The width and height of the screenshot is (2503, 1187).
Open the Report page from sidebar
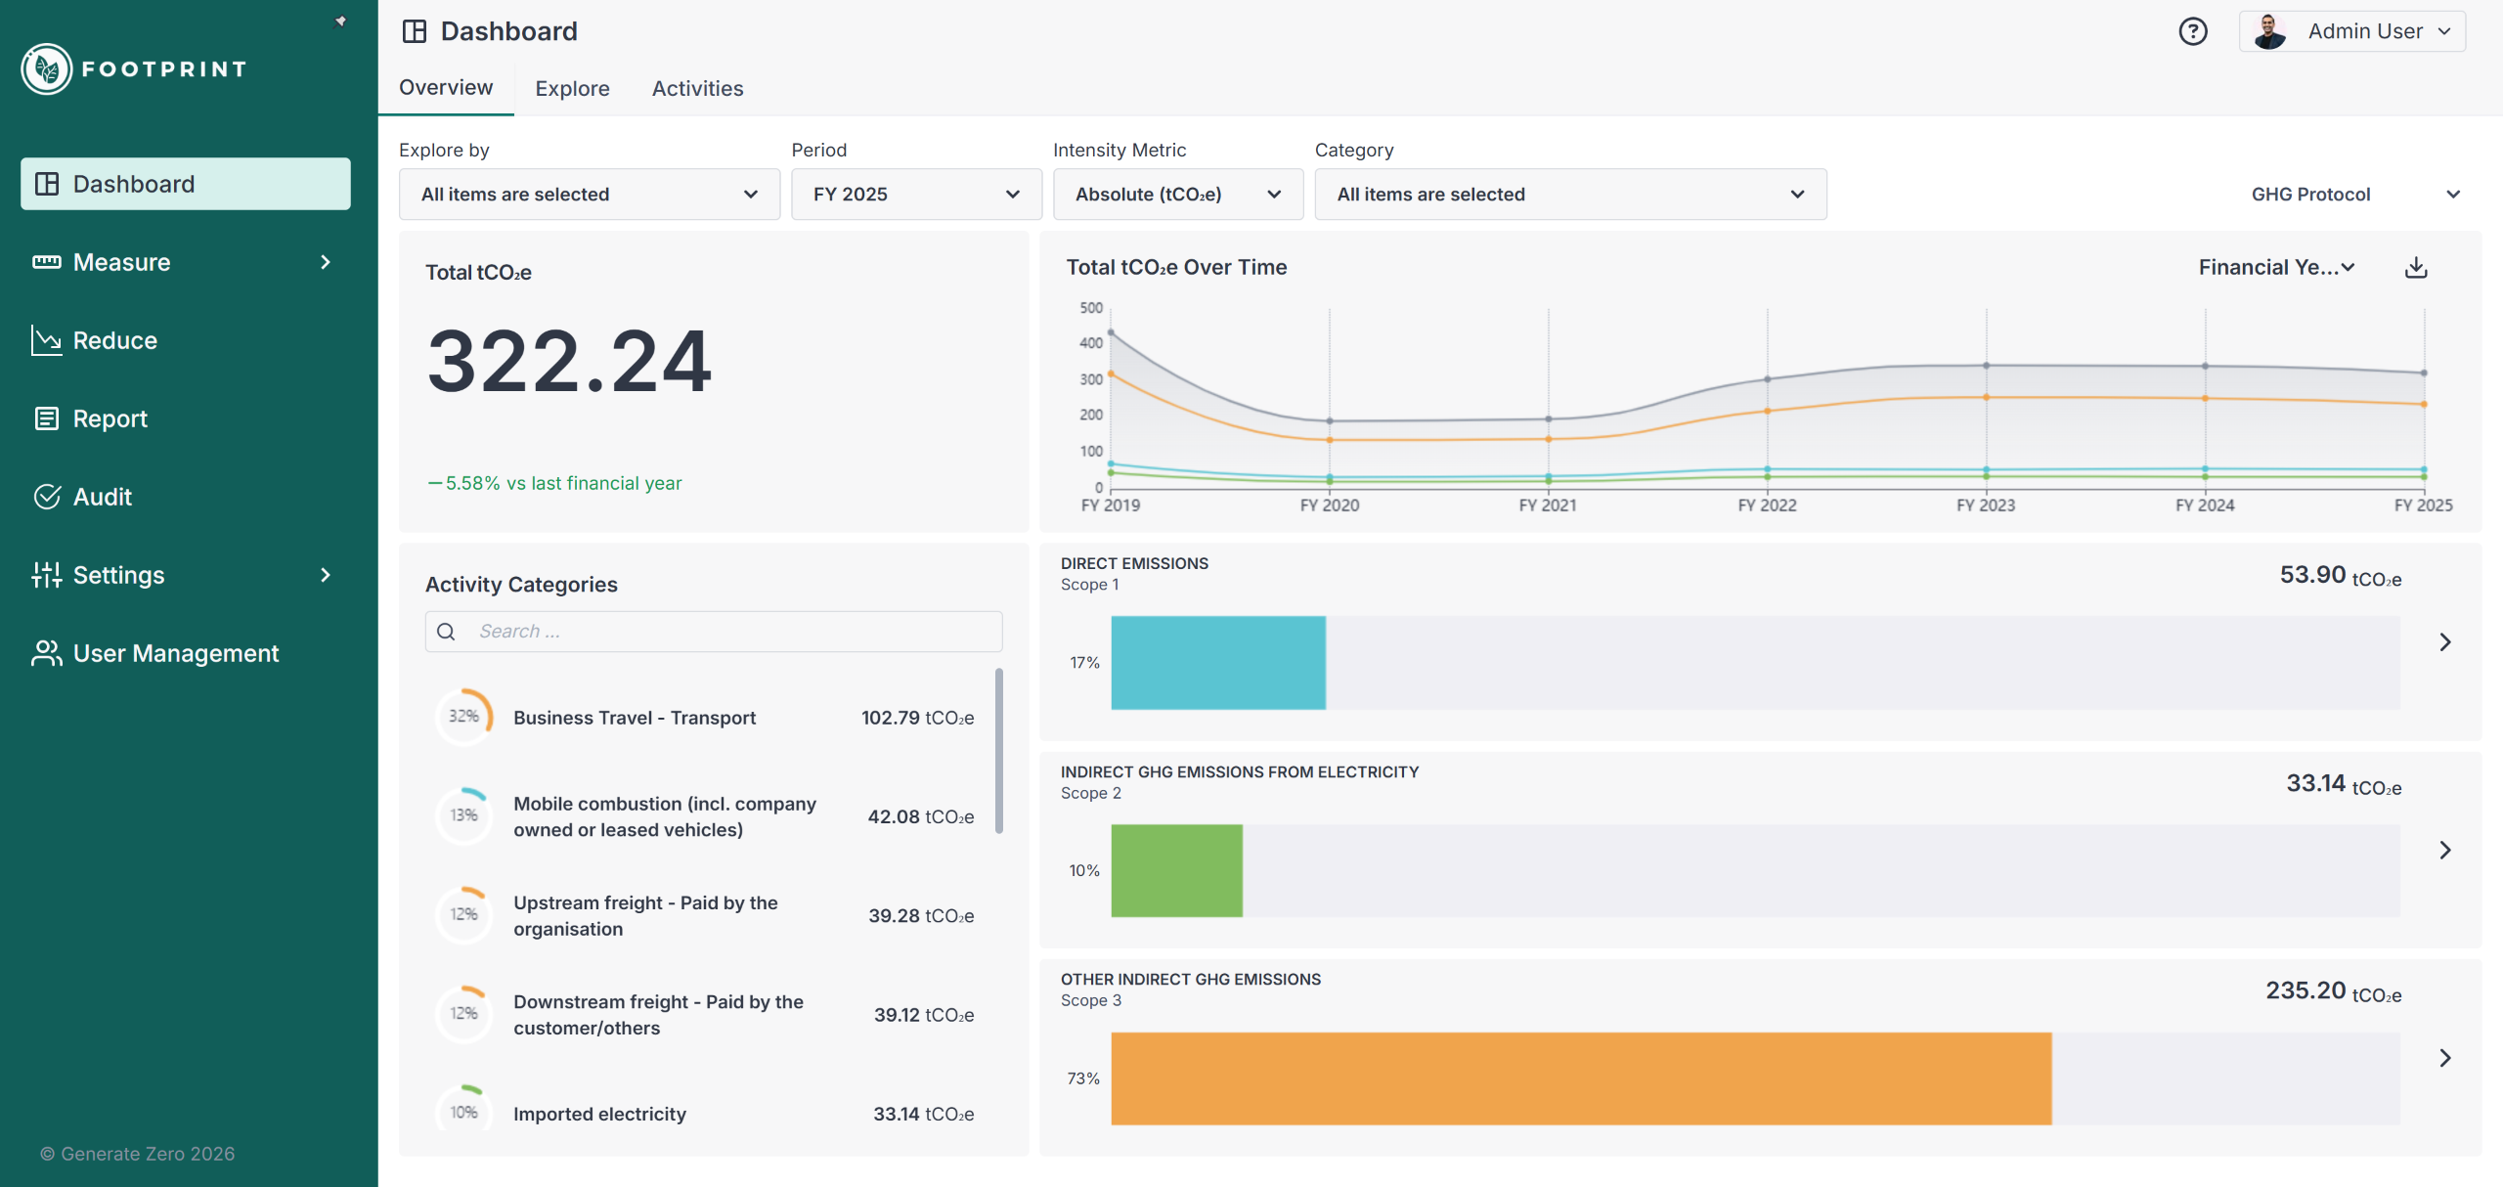[110, 418]
